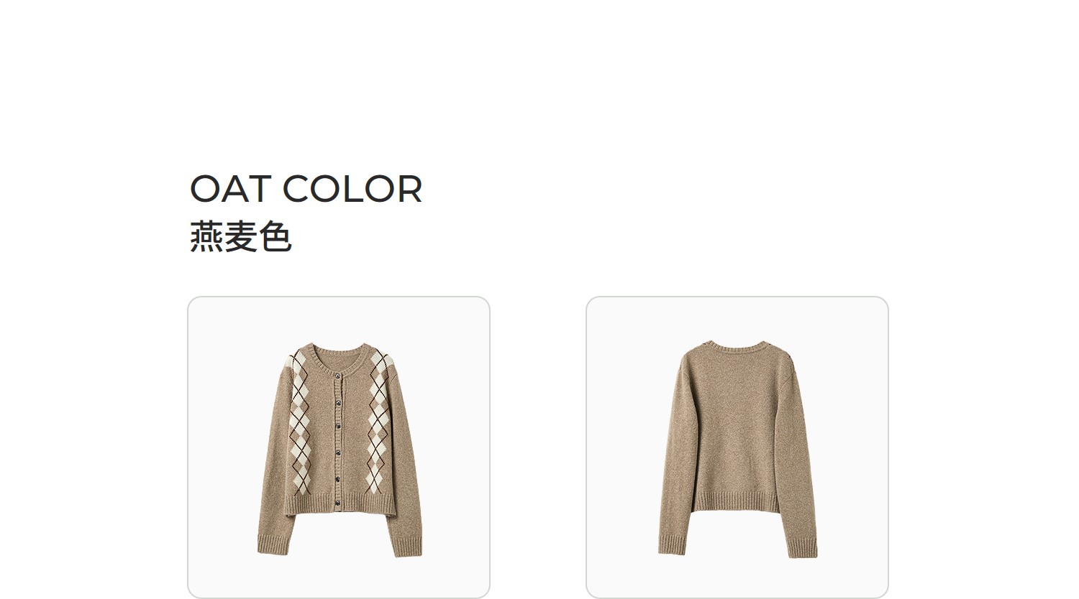The height and width of the screenshot is (599, 1079).
Task: Select the 燕麦色 Chinese color label
Action: (240, 237)
